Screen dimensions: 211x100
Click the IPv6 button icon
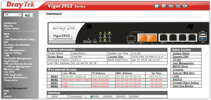point(28,15)
